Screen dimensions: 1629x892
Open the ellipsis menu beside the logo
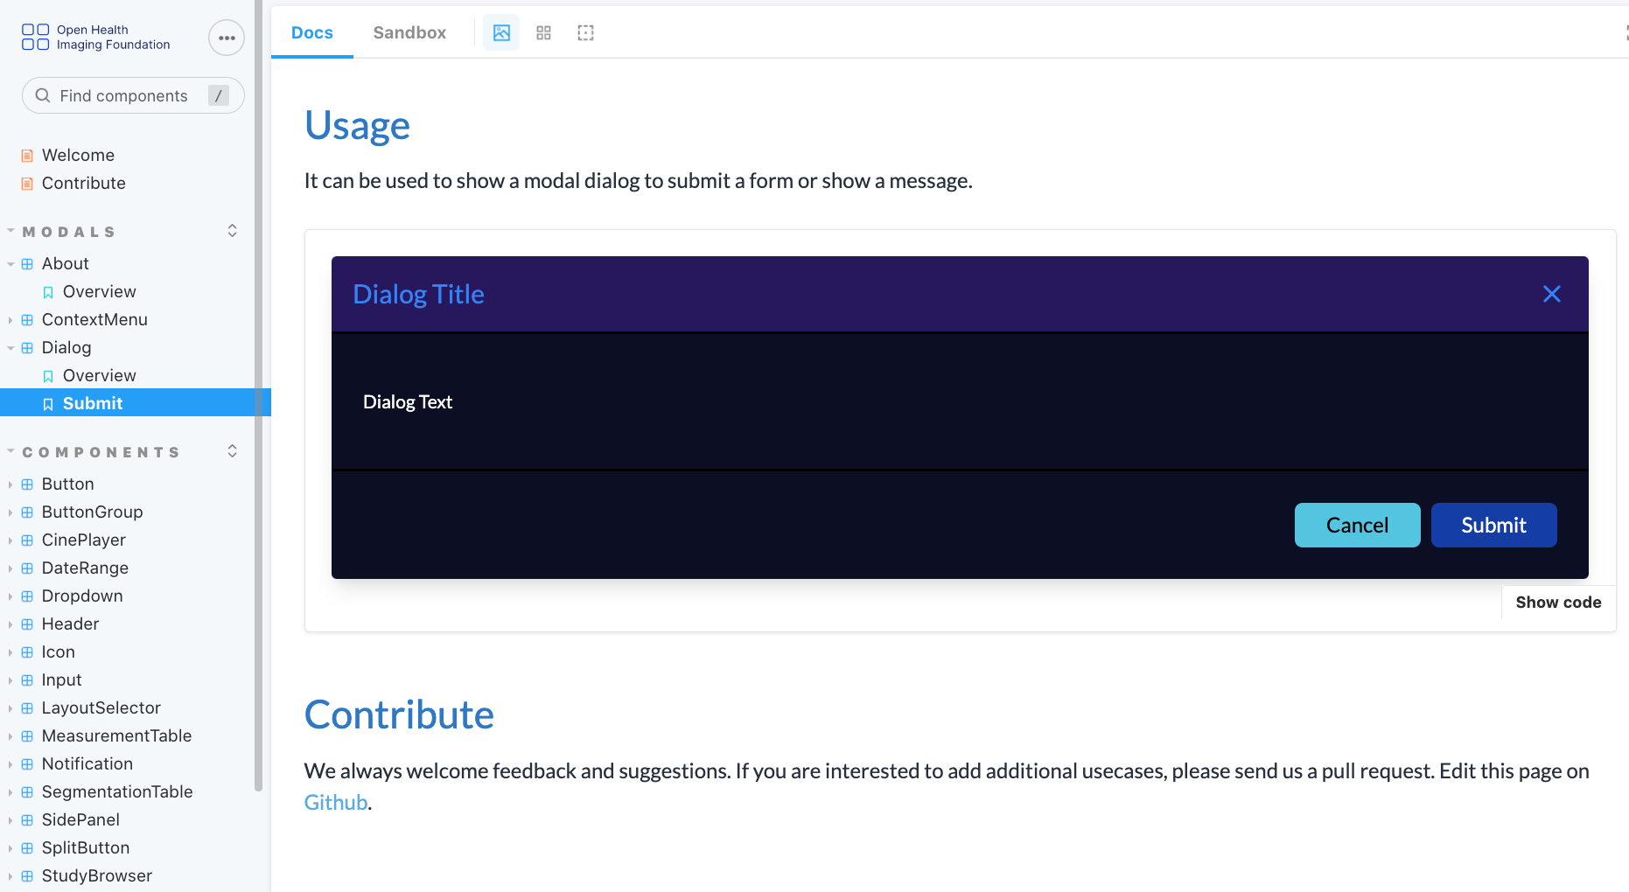tap(226, 37)
